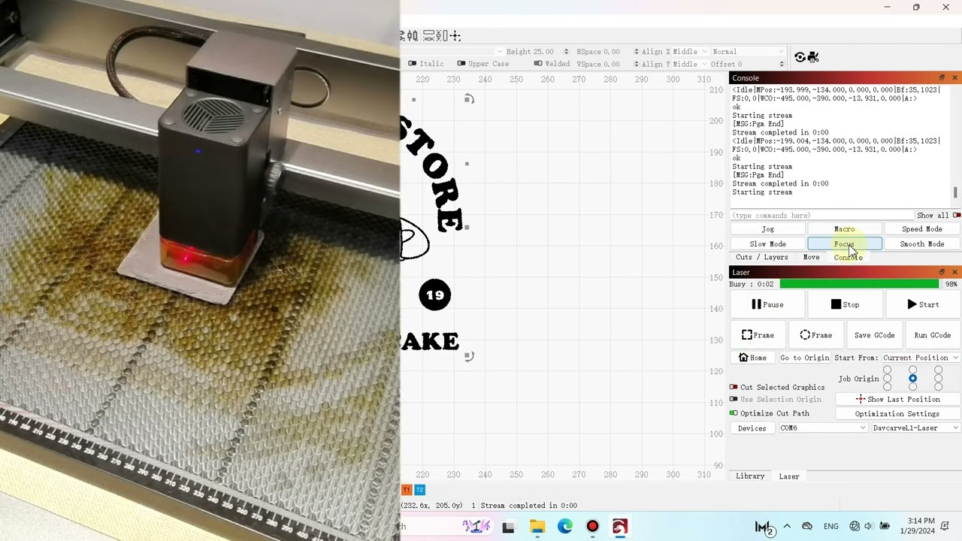Select the blue T2 tool layer swatch
Screen dimensions: 962x541
(420, 490)
